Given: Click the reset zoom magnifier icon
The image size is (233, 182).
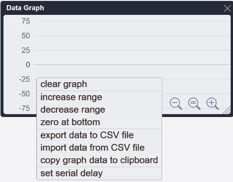Looking at the screenshot, I should (194, 104).
